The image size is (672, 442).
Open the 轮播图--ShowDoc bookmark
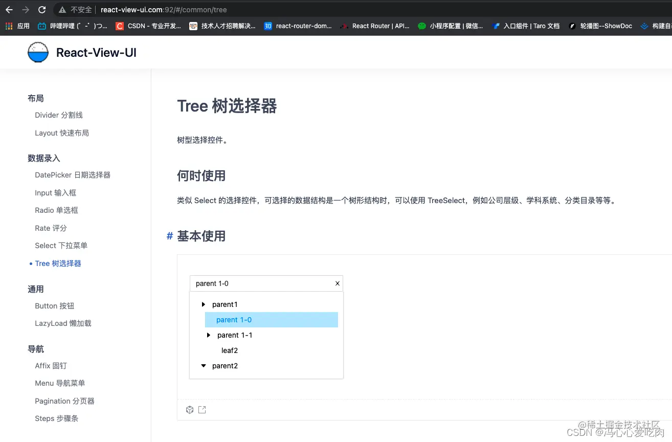[x=600, y=26]
